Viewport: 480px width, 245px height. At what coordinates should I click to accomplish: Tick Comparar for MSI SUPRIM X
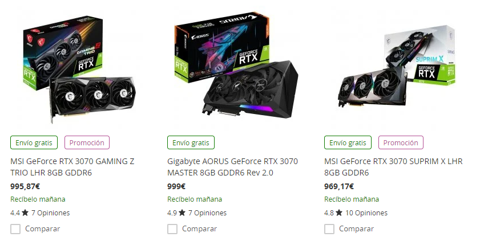point(329,229)
